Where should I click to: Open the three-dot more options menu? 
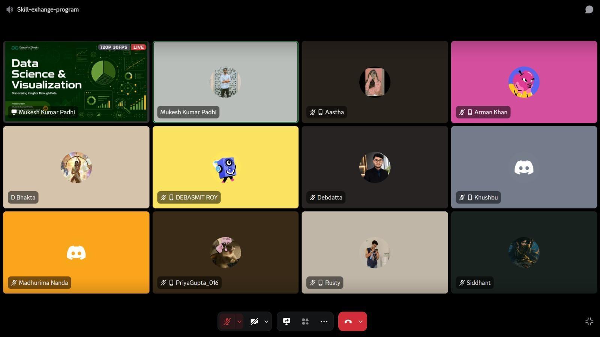pos(324,321)
